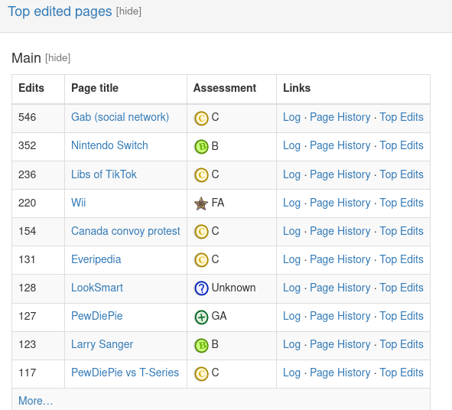Open the Wii page link

coord(79,203)
